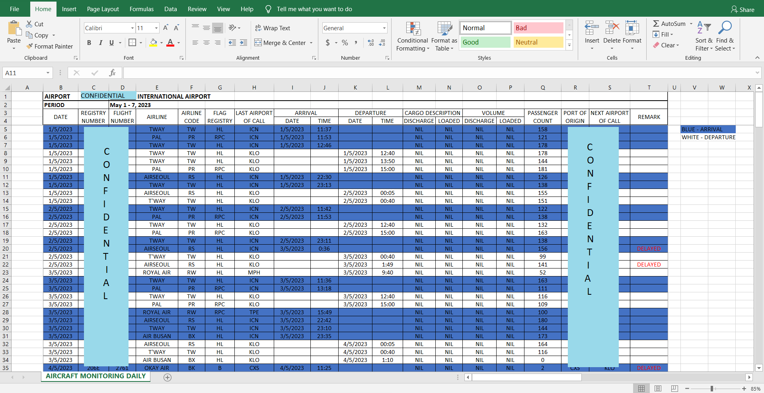Open Conditional Formatting
The width and height of the screenshot is (764, 393).
[x=413, y=36]
